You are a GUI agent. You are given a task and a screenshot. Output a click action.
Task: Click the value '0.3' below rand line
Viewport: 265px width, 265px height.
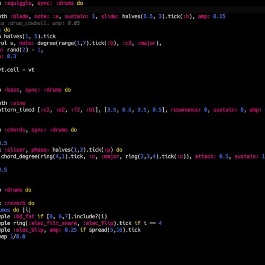click(x=12, y=57)
